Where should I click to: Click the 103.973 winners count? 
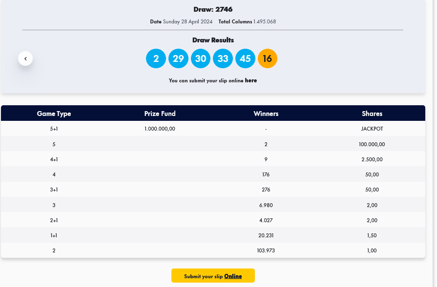coord(266,250)
